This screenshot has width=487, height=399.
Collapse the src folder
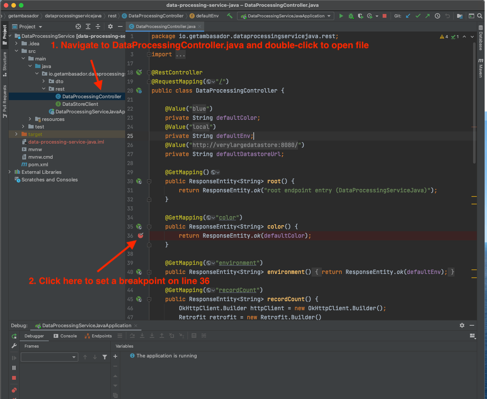tap(16, 51)
